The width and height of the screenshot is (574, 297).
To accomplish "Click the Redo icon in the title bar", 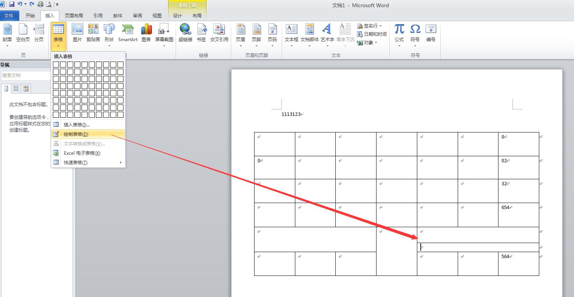I will pyautogui.click(x=32, y=4).
